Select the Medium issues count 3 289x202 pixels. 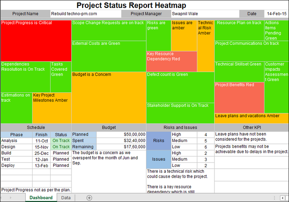(x=206, y=159)
